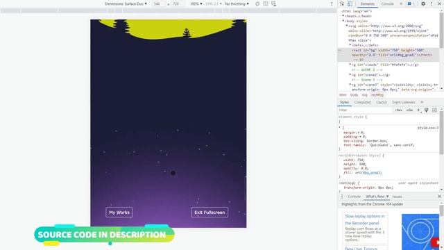
Task: Open the issues counter badge in DevTools
Action: [411, 4]
